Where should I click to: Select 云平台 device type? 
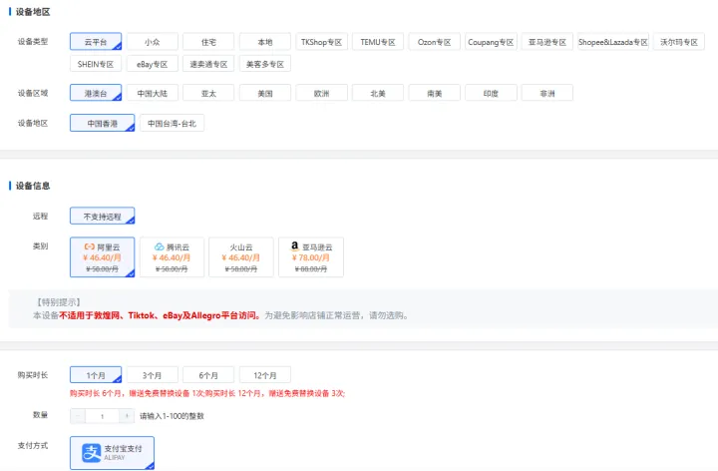[96, 42]
